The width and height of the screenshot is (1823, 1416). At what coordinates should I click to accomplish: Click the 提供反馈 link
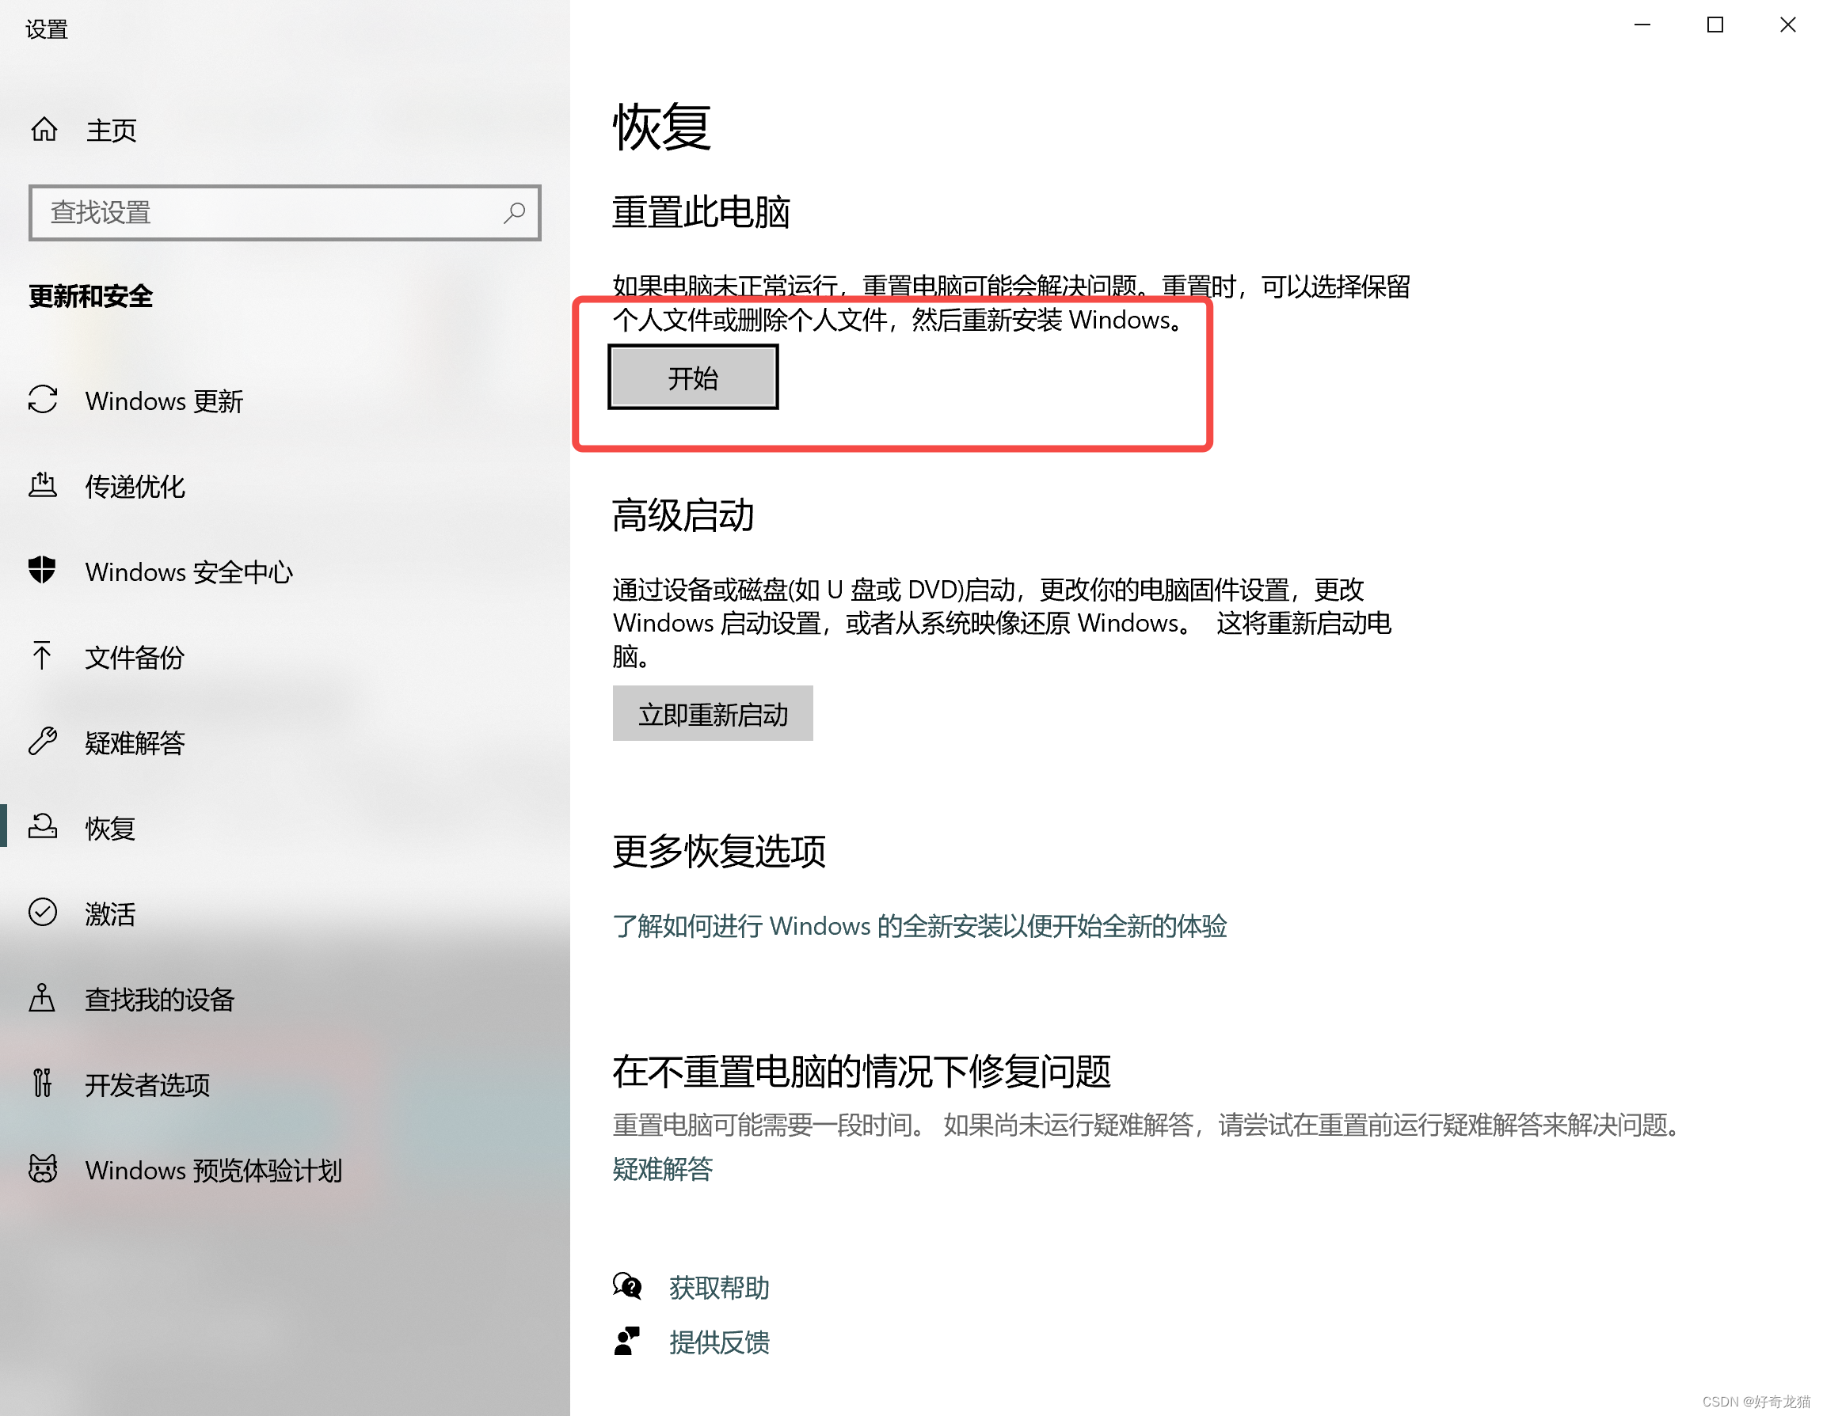(x=719, y=1342)
